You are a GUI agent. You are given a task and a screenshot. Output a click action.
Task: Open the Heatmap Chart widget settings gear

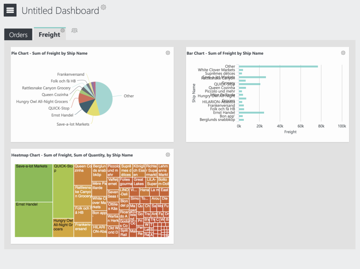(x=168, y=155)
